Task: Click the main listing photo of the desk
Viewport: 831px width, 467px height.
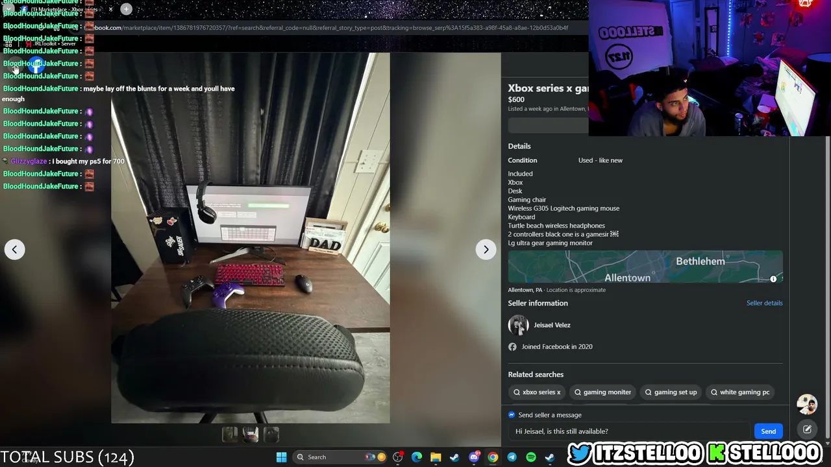Action: (x=251, y=238)
